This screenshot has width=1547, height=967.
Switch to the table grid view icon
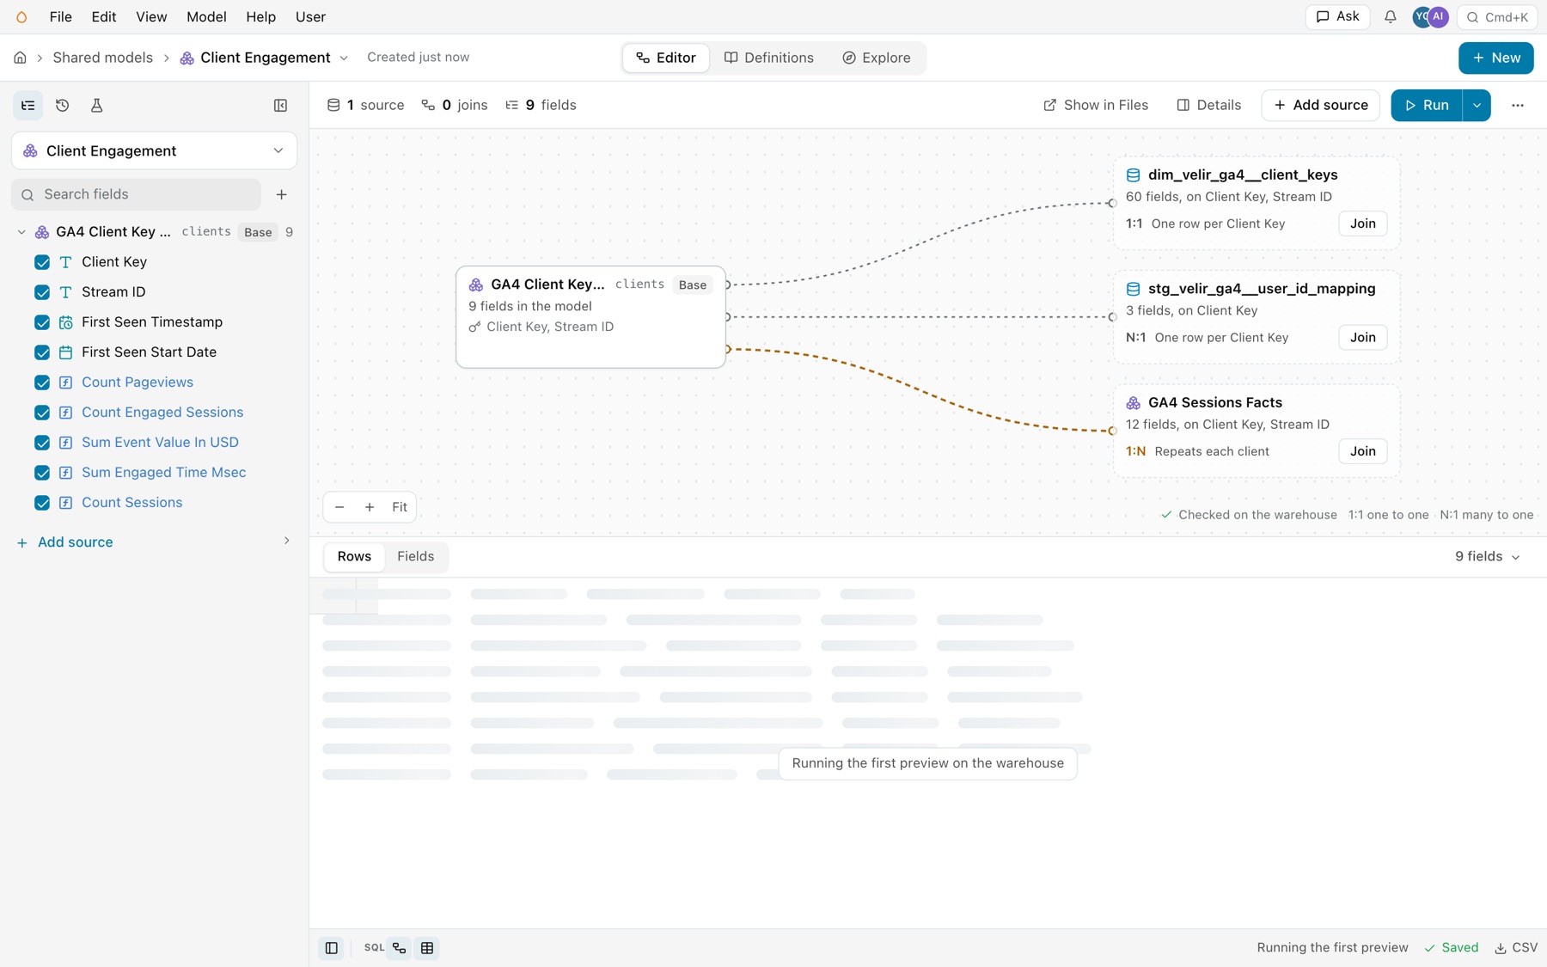pyautogui.click(x=427, y=947)
